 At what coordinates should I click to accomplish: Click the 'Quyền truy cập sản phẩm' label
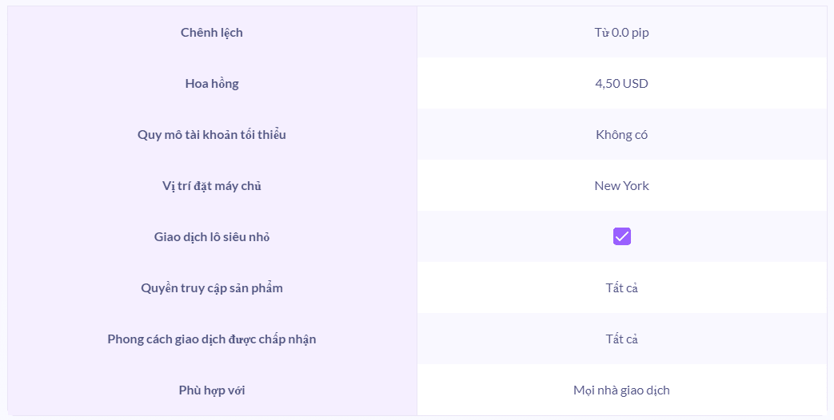(x=212, y=288)
